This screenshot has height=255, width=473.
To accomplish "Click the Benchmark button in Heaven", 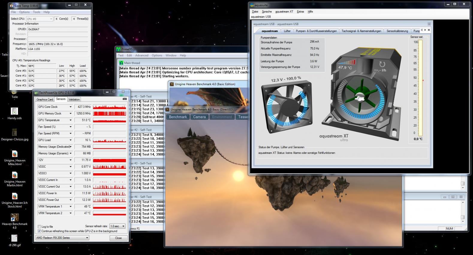I will [x=178, y=117].
